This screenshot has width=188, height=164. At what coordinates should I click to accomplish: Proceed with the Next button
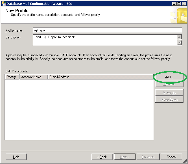[x=124, y=157]
